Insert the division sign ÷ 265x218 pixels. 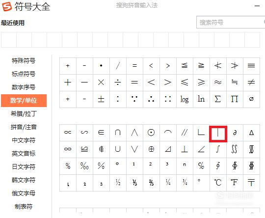coord(118,82)
